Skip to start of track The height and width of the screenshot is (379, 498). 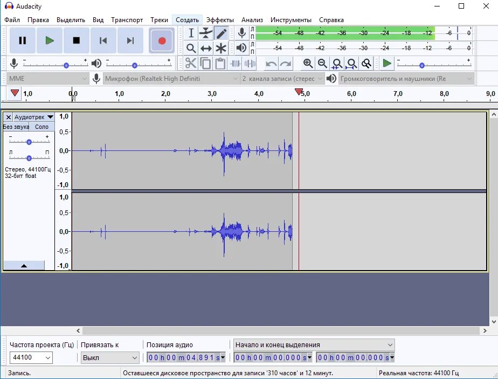(103, 40)
